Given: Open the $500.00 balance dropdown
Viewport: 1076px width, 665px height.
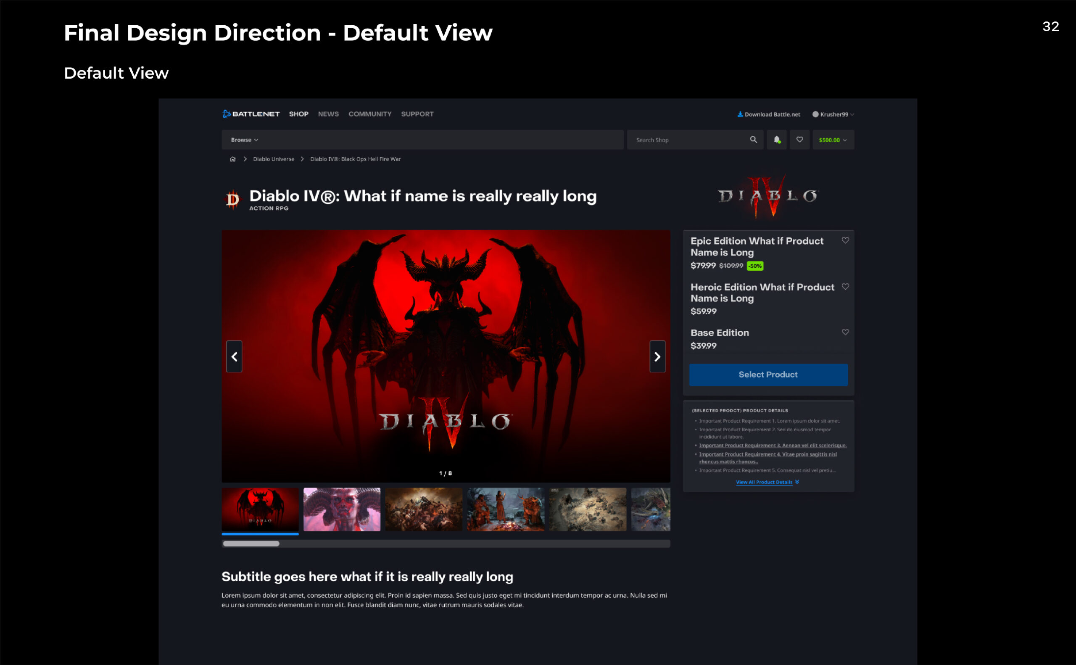Looking at the screenshot, I should pyautogui.click(x=833, y=140).
